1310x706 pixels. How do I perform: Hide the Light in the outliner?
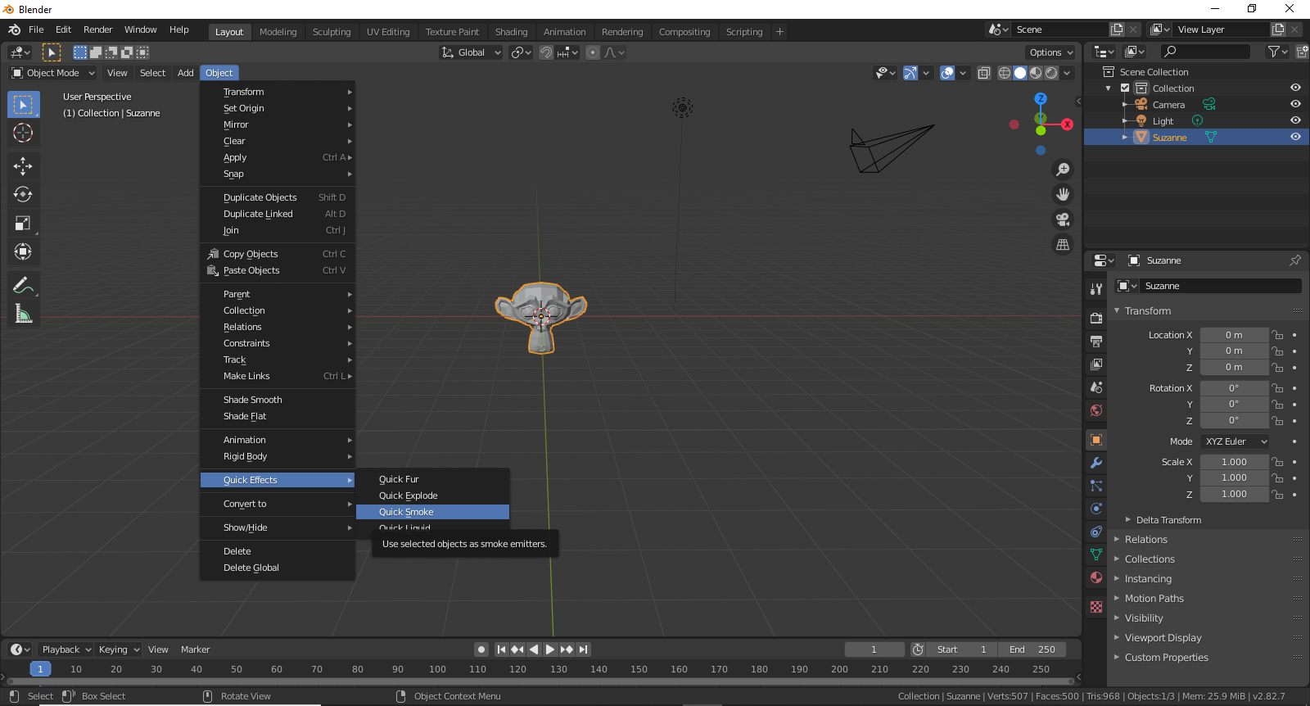[x=1295, y=121]
